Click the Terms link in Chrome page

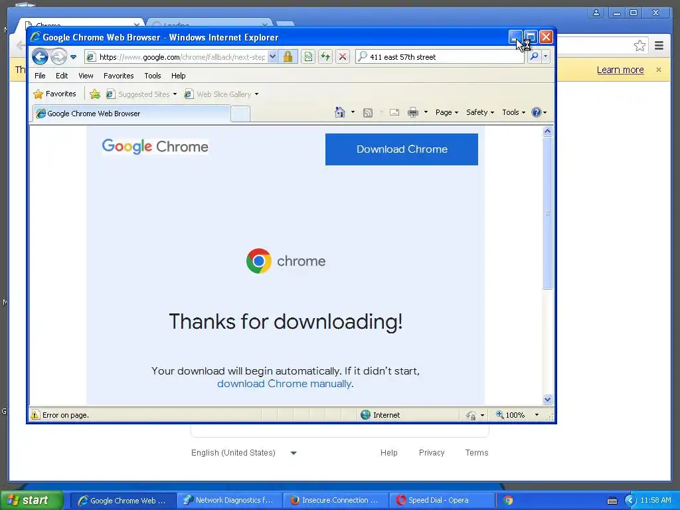pos(477,453)
